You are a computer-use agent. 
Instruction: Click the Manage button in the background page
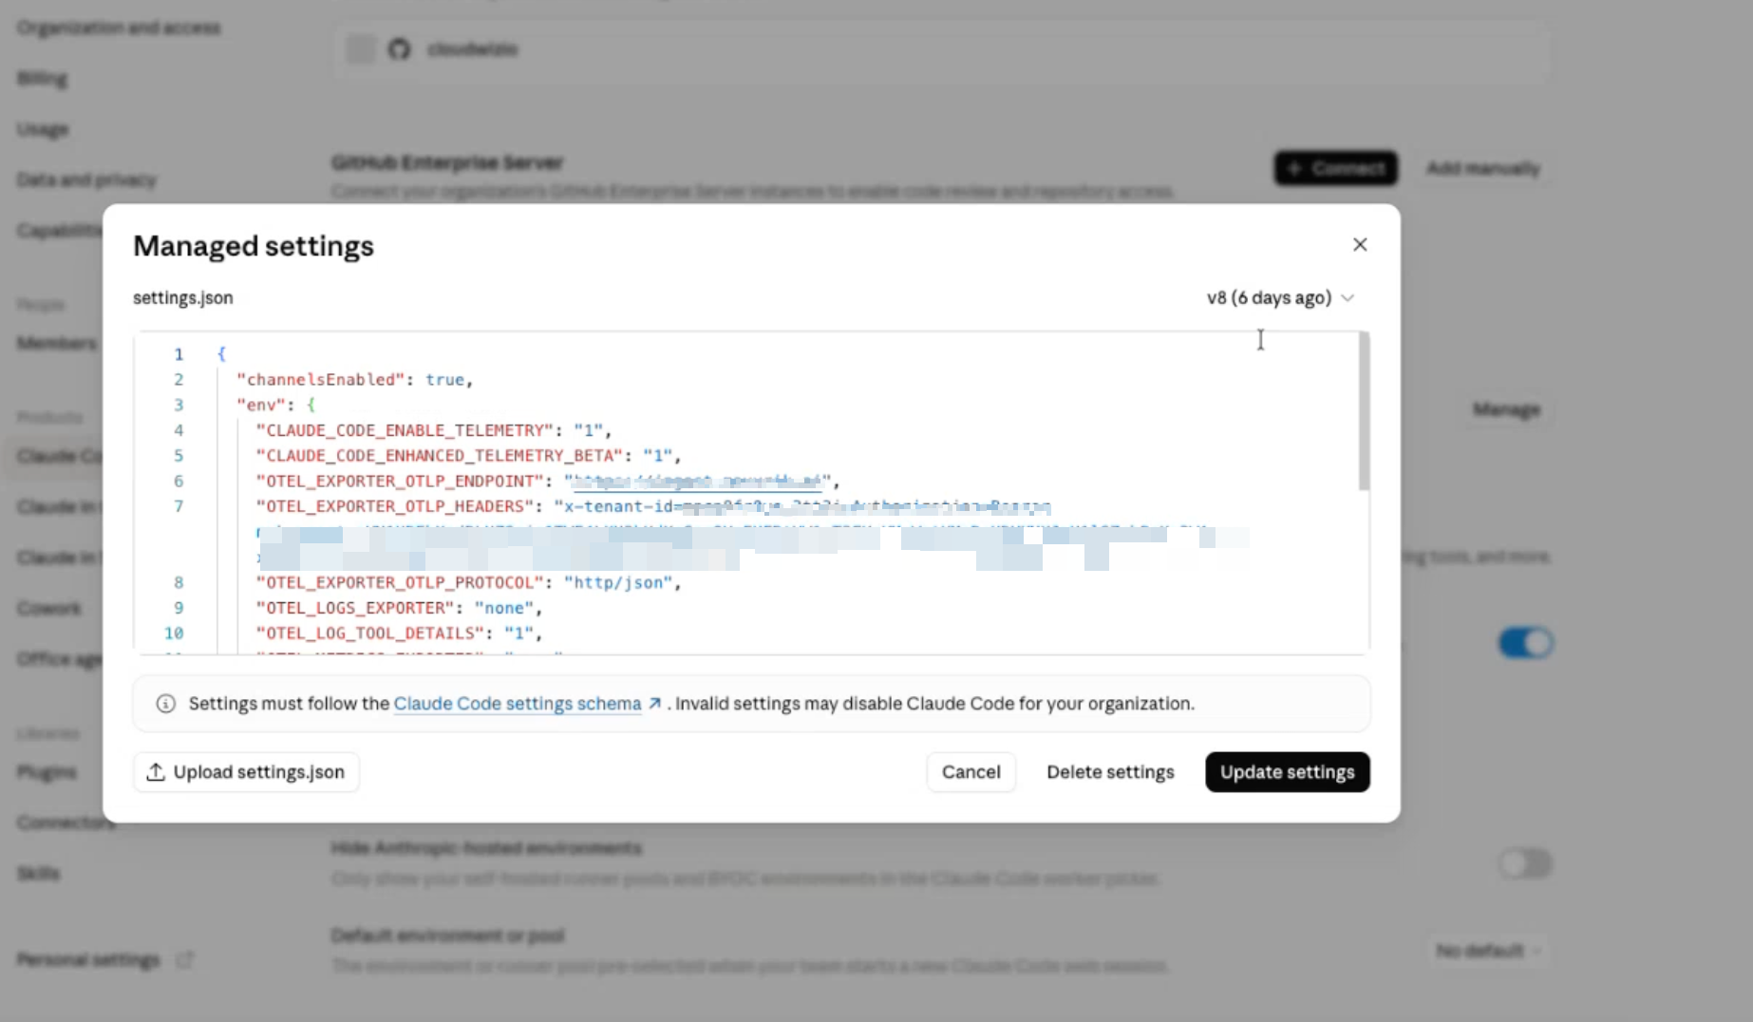(1506, 409)
